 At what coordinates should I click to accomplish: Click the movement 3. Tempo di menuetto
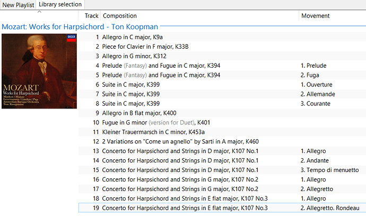tap(329, 170)
